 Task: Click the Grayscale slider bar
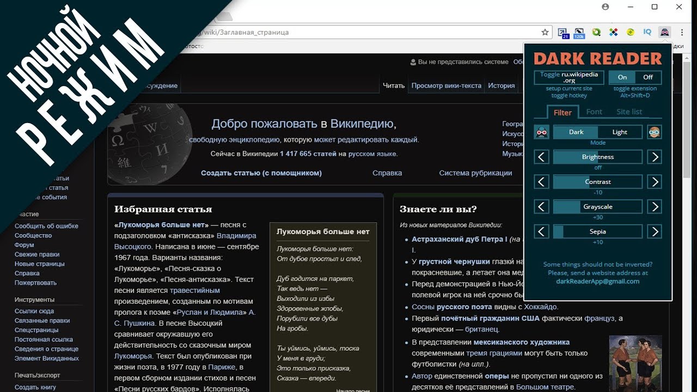[598, 206]
